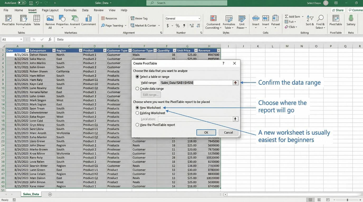Open the Review menu tab
363x202 pixels.
(x=98, y=10)
